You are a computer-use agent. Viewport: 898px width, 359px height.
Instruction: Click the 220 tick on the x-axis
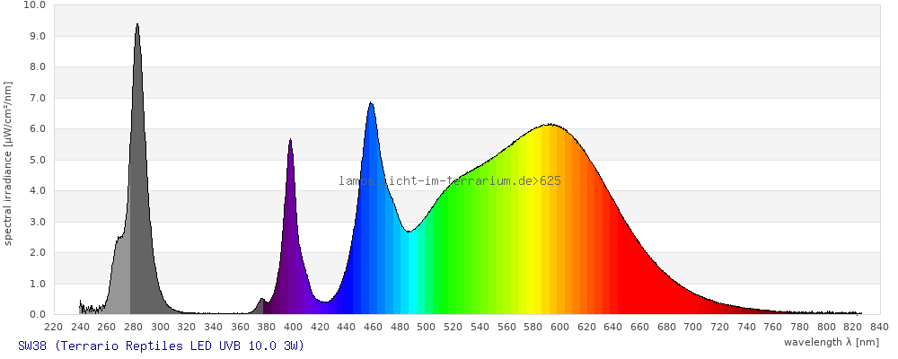click(54, 327)
